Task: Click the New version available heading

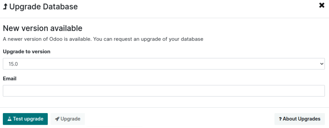Action: point(42,28)
